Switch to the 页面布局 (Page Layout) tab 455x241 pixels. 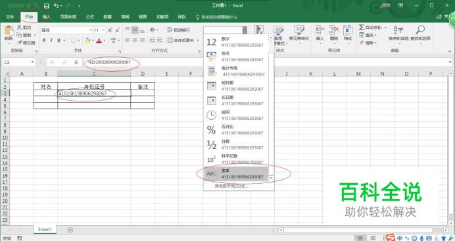pos(68,17)
